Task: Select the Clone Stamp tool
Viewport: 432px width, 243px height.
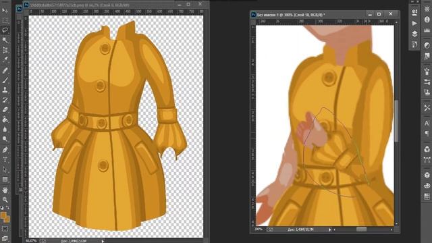Action: pyautogui.click(x=5, y=90)
